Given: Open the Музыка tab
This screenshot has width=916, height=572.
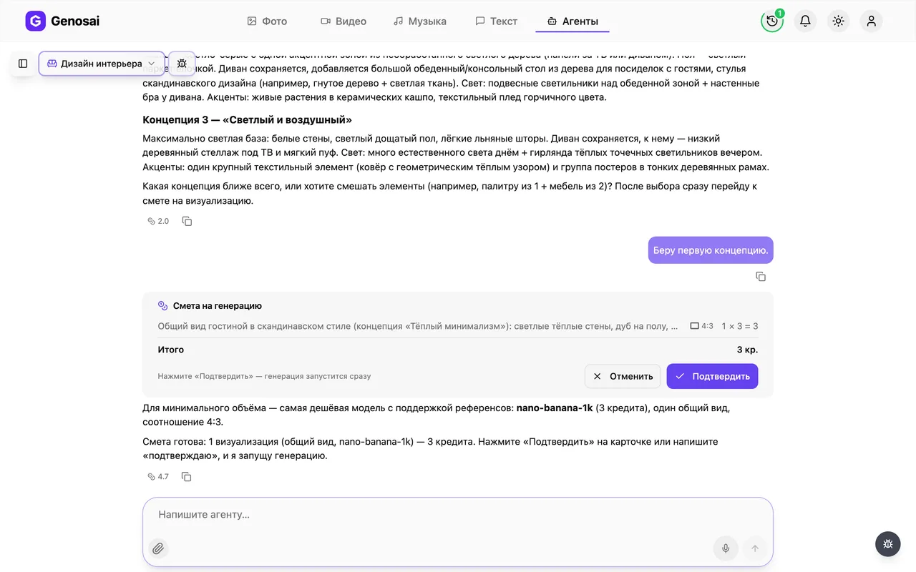Looking at the screenshot, I should (x=420, y=21).
